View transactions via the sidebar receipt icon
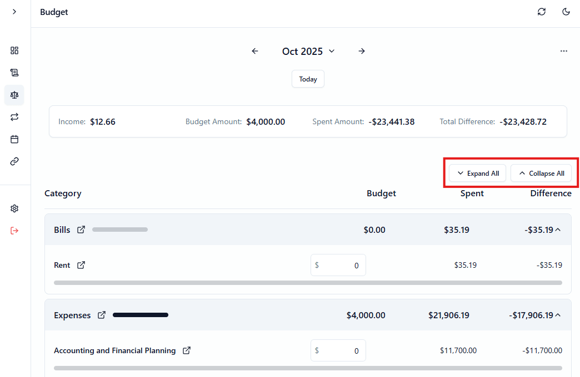 14,72
